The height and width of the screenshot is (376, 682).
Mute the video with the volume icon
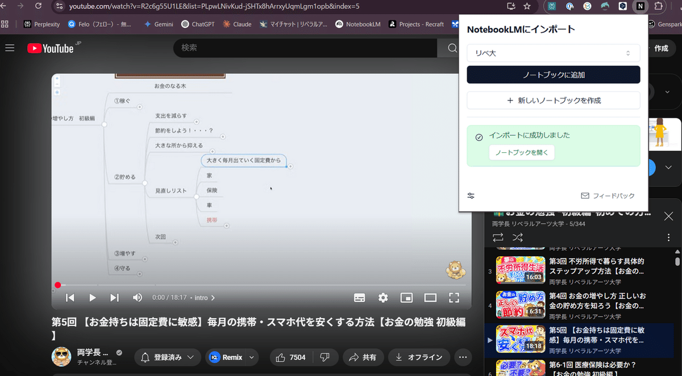pyautogui.click(x=137, y=297)
